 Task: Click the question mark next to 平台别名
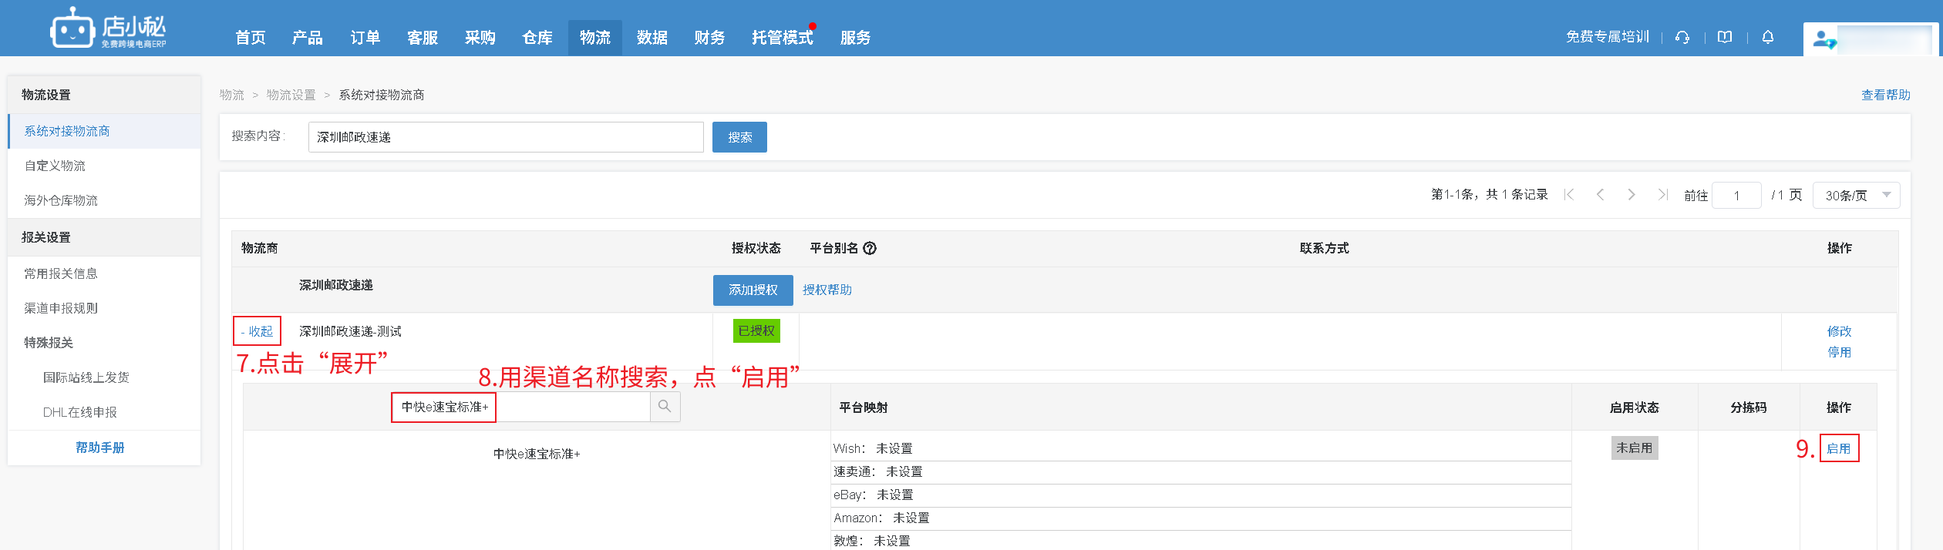point(870,248)
